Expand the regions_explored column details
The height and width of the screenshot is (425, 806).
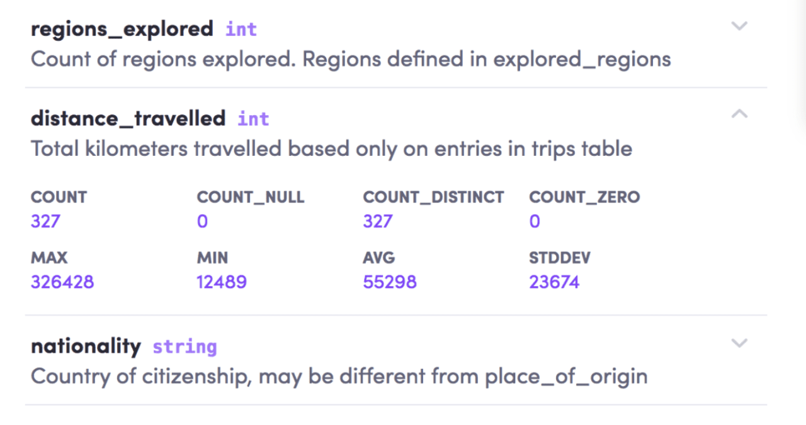(739, 26)
